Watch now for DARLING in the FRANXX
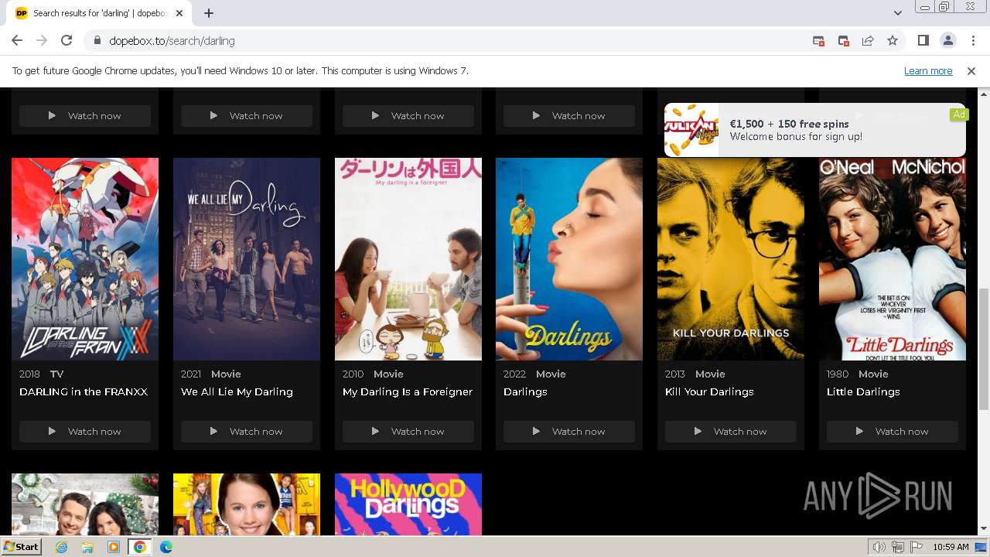This screenshot has width=990, height=557. coord(85,432)
